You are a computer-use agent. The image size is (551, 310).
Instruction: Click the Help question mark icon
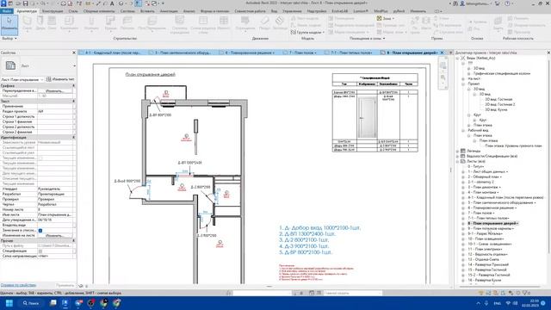507,3
